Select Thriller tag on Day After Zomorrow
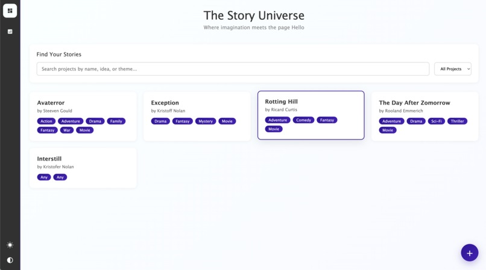The width and height of the screenshot is (486, 270). point(457,121)
